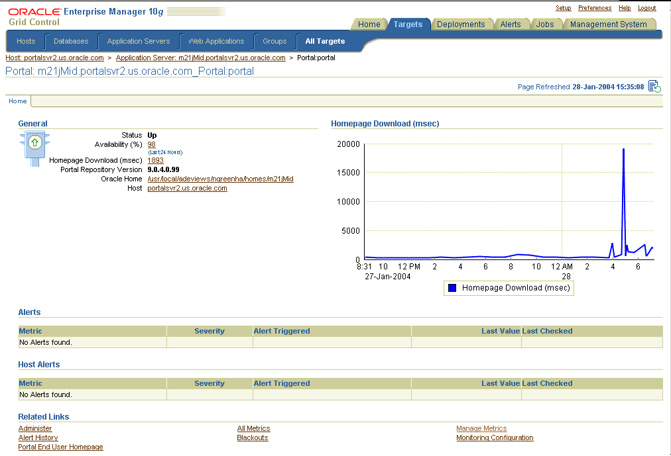The height and width of the screenshot is (456, 671).
Task: Open the Monitoring Configuration link
Action: click(495, 437)
